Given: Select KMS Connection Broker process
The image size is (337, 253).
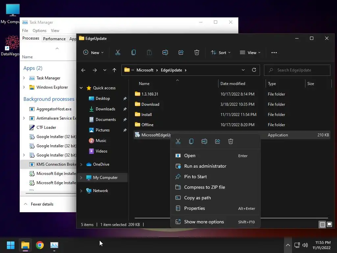Looking at the screenshot, I should pyautogui.click(x=48, y=164).
